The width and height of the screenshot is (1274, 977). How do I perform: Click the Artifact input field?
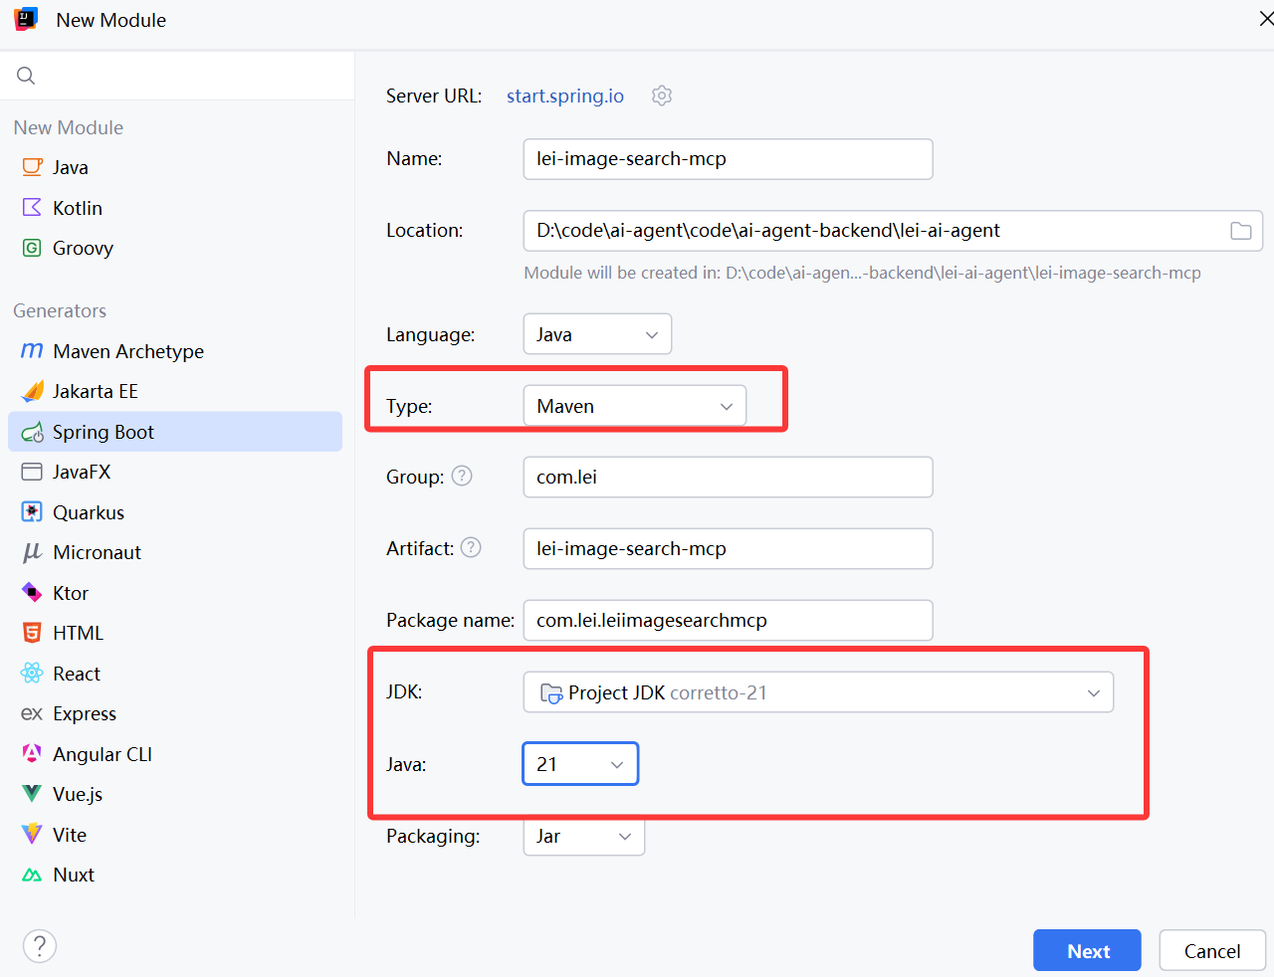(x=728, y=548)
